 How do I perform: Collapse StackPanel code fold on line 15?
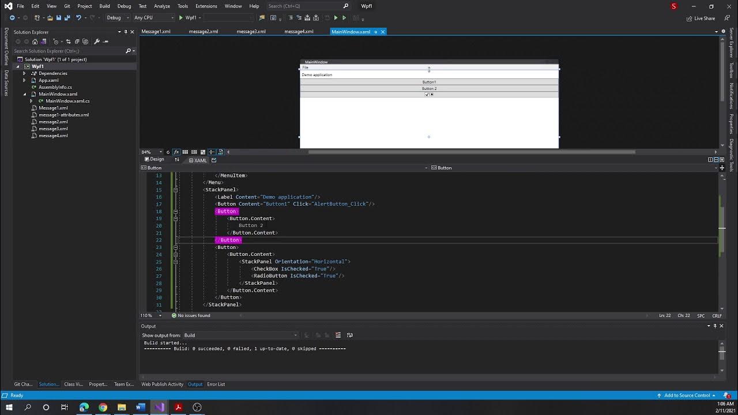point(175,190)
